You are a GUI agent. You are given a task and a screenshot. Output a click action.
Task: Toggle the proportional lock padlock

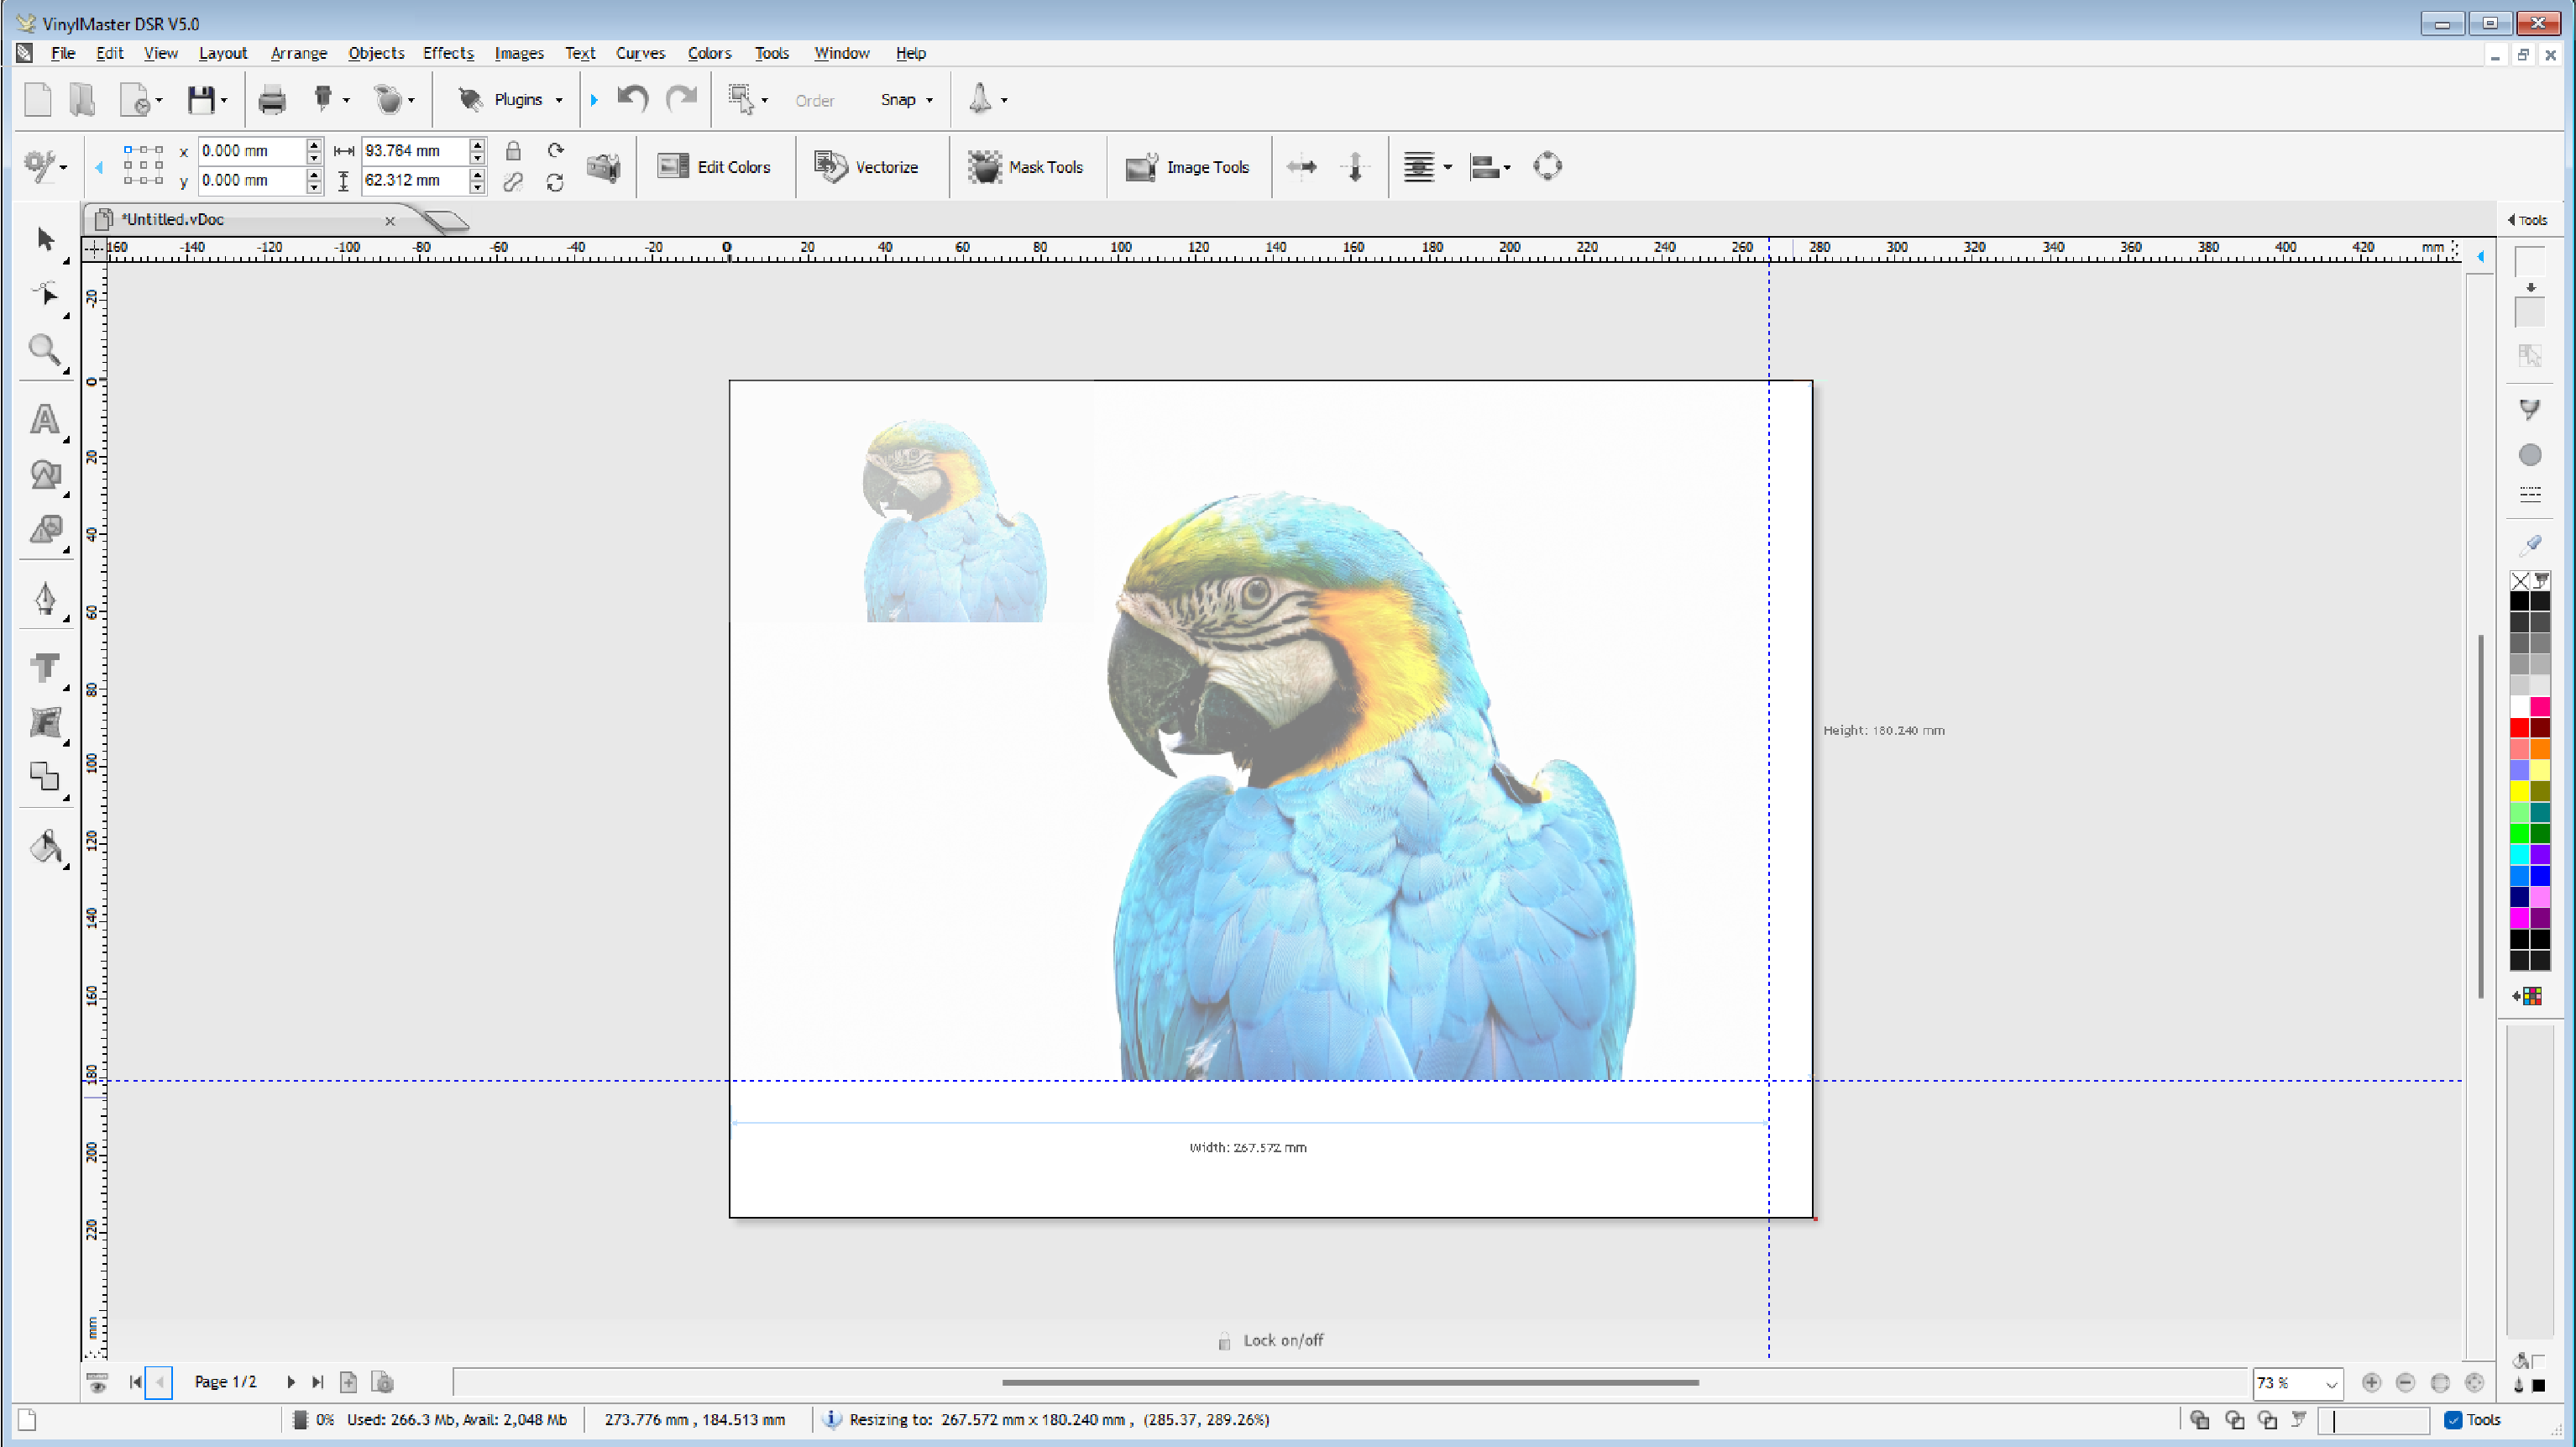(x=513, y=150)
